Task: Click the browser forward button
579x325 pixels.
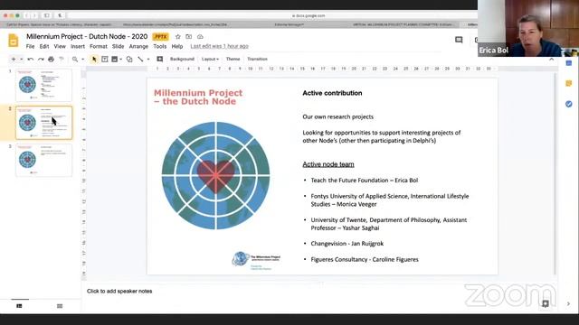Action: click(x=34, y=15)
